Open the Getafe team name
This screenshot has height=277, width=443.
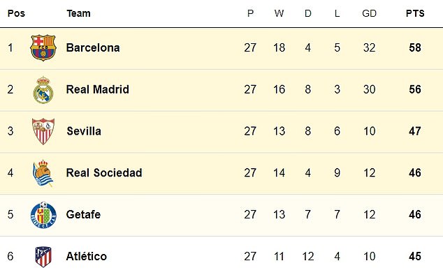(83, 214)
